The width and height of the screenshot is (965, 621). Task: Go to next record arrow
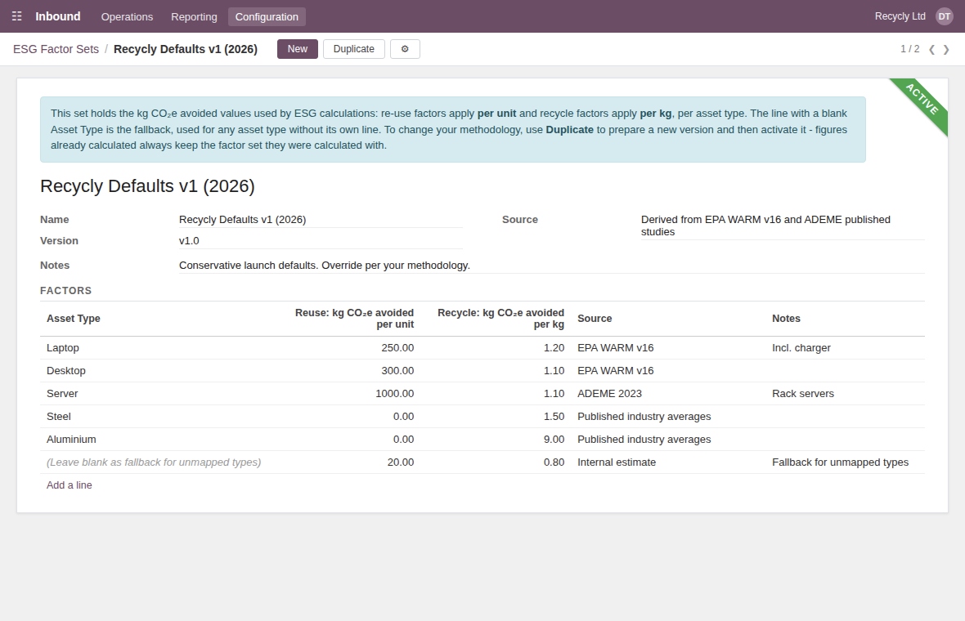pos(946,49)
